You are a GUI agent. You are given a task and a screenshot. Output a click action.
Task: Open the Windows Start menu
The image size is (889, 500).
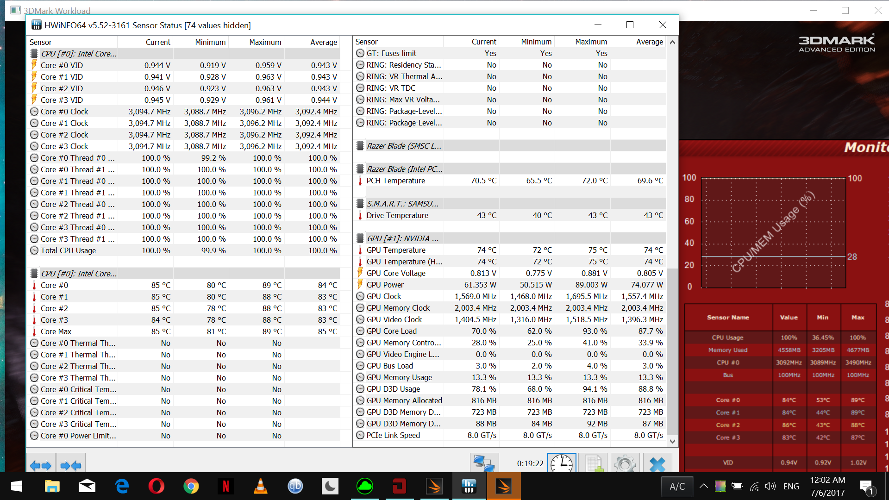pos(17,486)
